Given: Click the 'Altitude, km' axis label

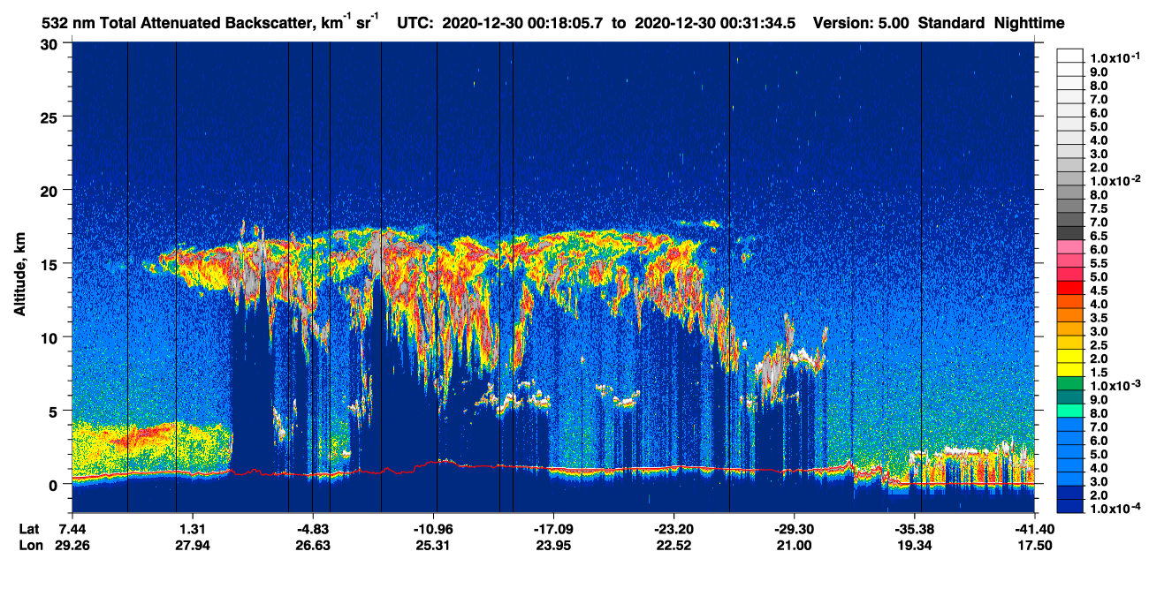Looking at the screenshot, I should pyautogui.click(x=19, y=276).
